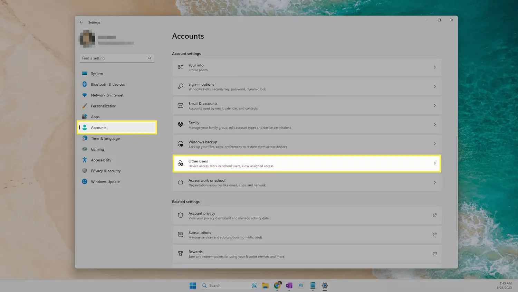518x292 pixels.
Task: Click the search magnifier in Find a setting
Action: (150, 58)
